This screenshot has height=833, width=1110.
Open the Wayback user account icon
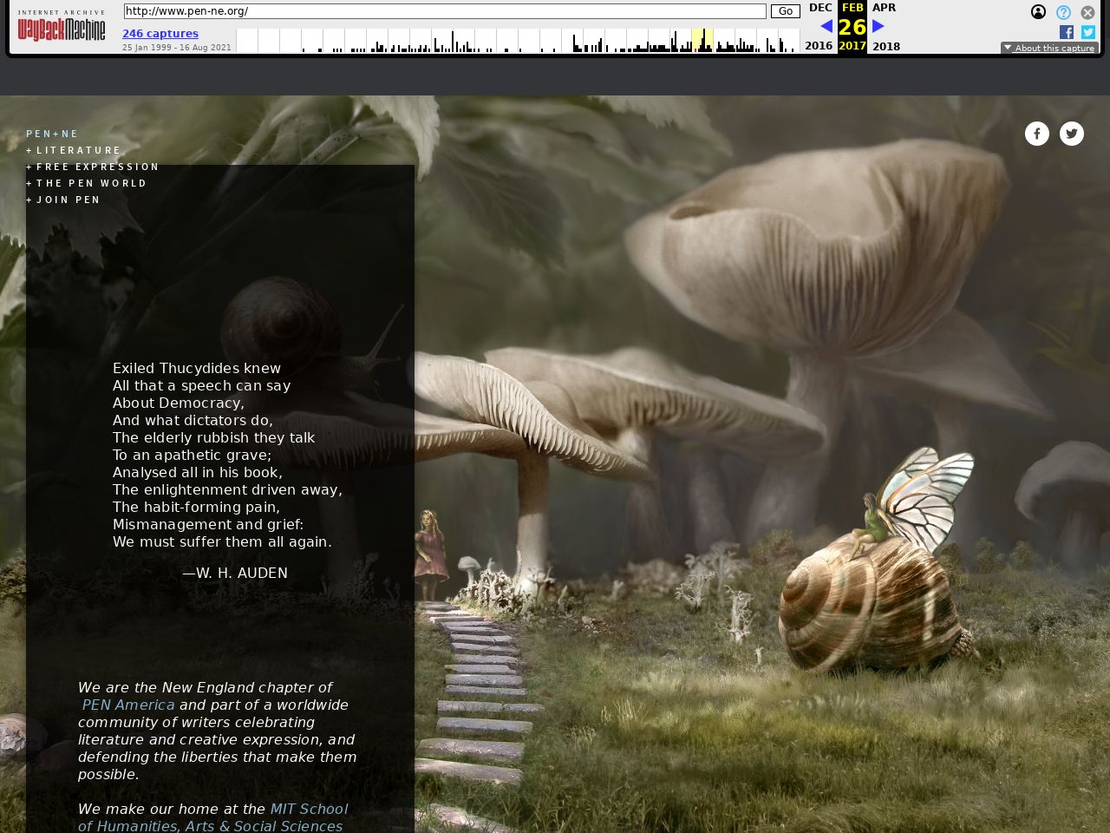click(x=1038, y=12)
